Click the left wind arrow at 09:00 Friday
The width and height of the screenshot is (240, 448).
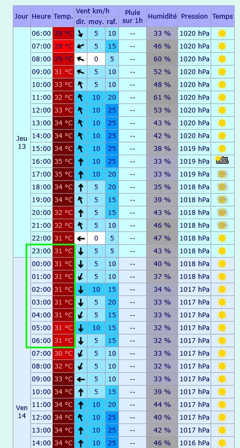(x=81, y=379)
